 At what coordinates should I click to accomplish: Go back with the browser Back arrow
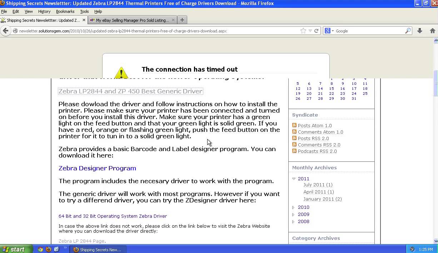pos(5,31)
